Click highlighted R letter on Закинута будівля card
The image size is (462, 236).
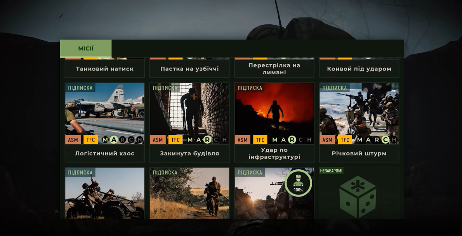click(x=207, y=140)
